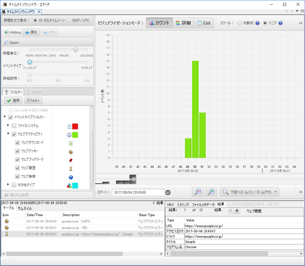
Task: Click the red file system color swatch
Action: tap(75, 127)
